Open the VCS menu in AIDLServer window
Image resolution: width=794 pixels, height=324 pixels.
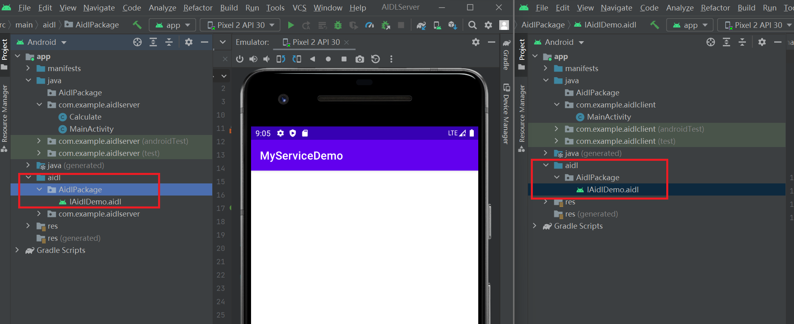point(299,8)
